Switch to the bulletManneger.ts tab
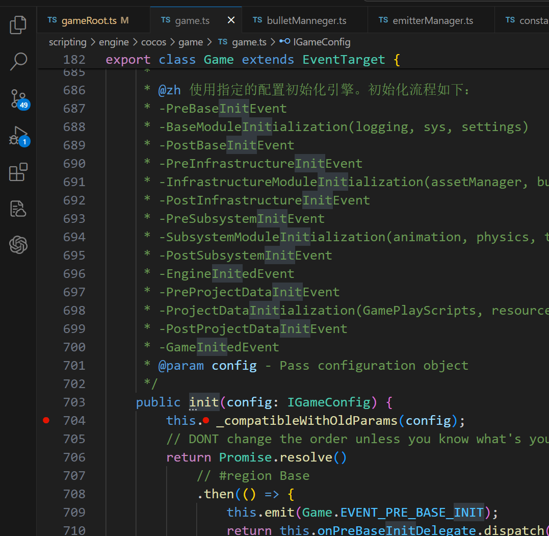This screenshot has height=536, width=549. click(306, 20)
